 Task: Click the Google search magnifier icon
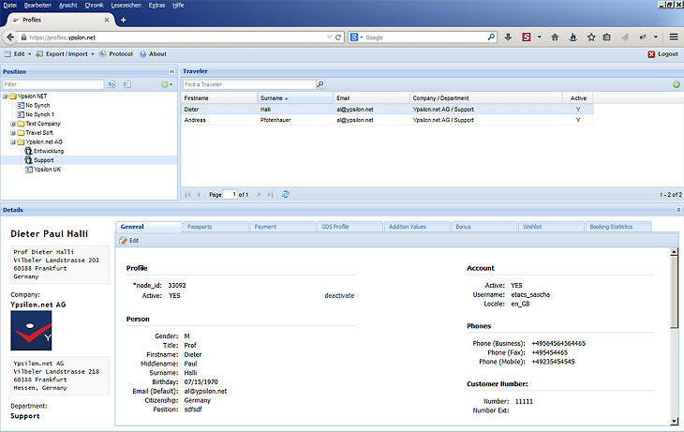491,37
